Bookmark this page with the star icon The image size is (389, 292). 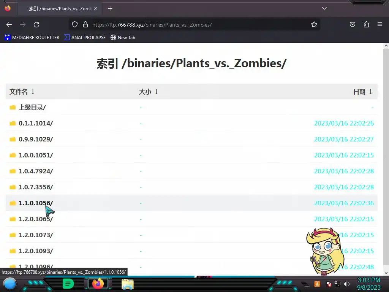coord(314,25)
